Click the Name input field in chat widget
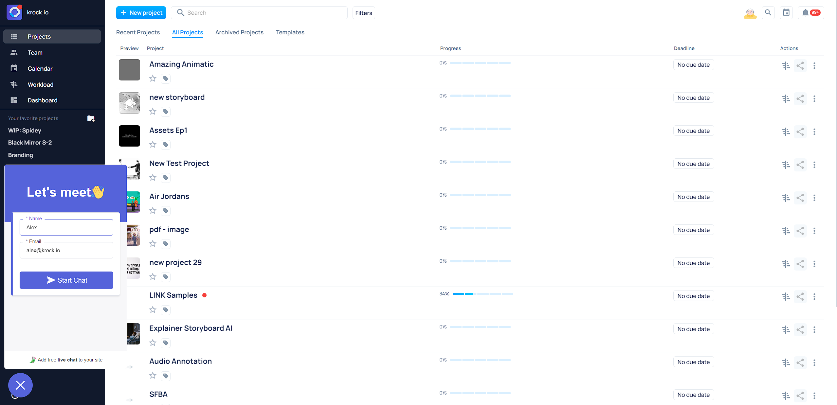 click(67, 227)
